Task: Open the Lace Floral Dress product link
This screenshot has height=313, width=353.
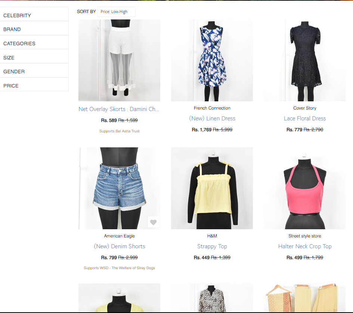Action: (x=305, y=119)
